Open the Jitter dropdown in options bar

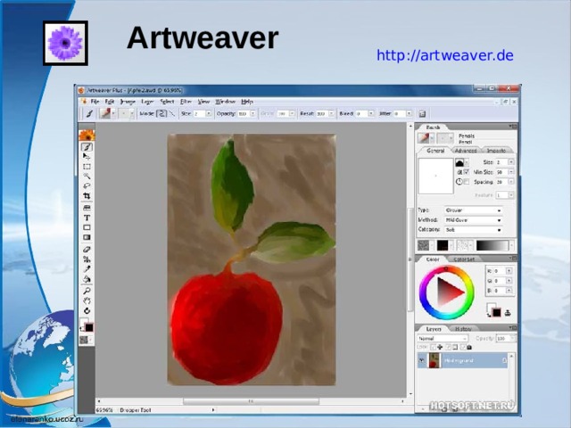point(409,114)
